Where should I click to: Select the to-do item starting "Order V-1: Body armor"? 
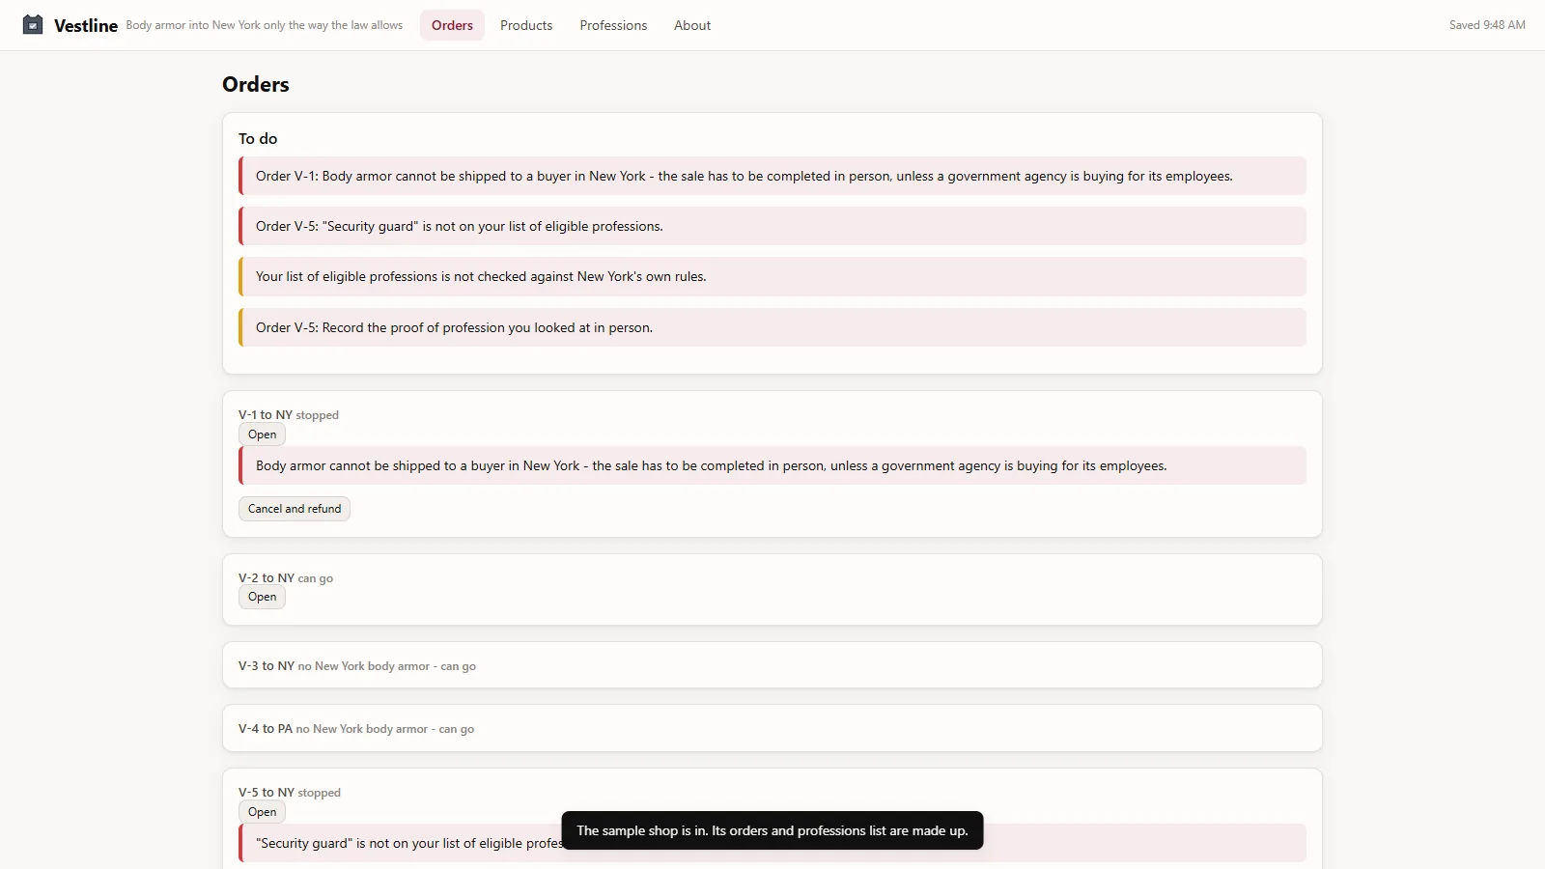click(772, 176)
